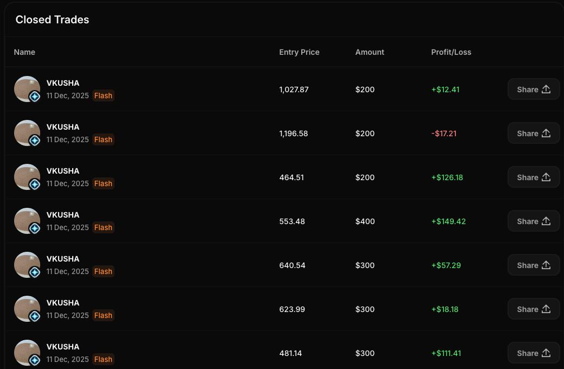
Task: Click the Flash tag in the 1,027.87 row
Action: (x=103, y=96)
